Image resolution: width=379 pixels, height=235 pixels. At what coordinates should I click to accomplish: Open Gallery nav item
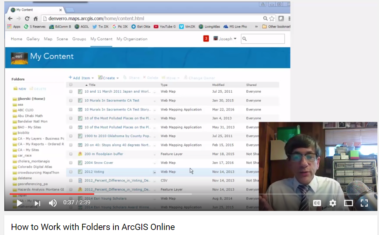coord(33,39)
